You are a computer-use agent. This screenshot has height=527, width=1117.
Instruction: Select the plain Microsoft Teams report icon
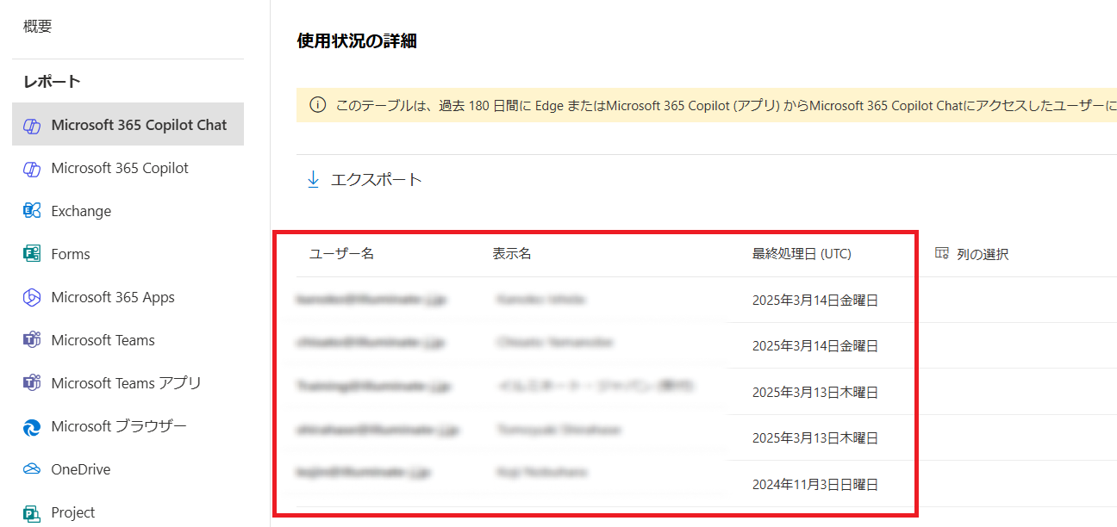click(x=32, y=340)
